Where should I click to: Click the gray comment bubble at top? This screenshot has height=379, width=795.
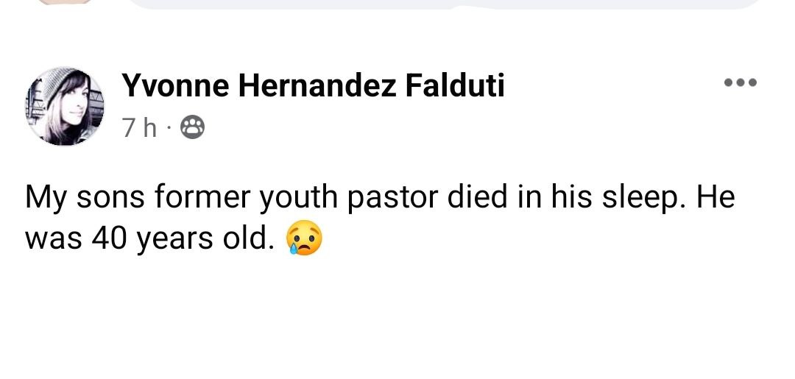442,4
